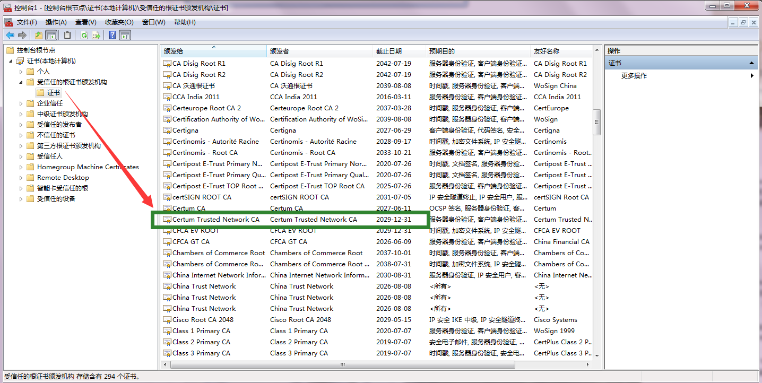Image resolution: width=762 pixels, height=383 pixels.
Task: Click the expiry date 2016-03-11
Action: [394, 97]
